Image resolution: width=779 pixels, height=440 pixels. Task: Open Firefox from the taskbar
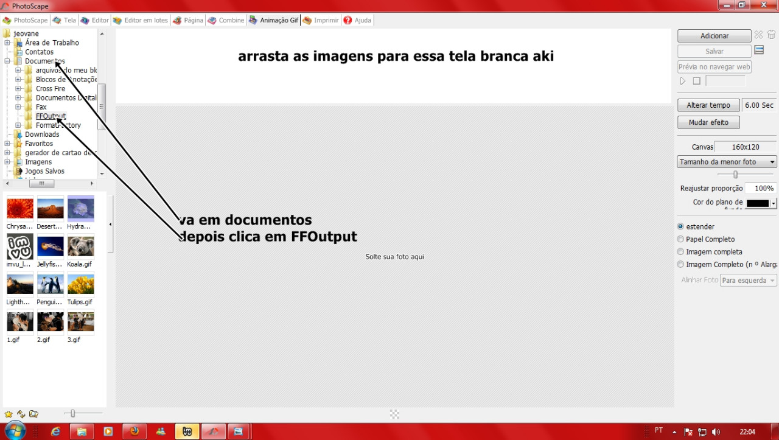pos(134,431)
